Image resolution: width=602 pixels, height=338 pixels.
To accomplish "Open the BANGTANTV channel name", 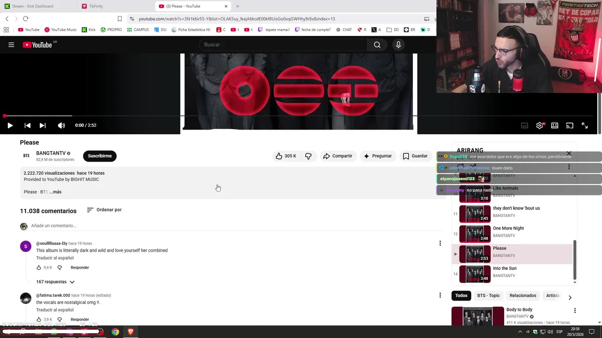I will (x=51, y=153).
